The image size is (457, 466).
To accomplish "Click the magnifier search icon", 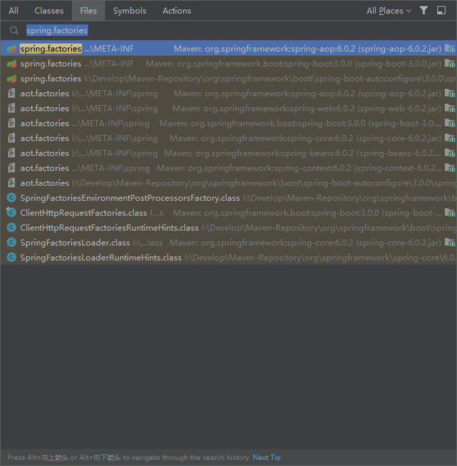I will [14, 31].
